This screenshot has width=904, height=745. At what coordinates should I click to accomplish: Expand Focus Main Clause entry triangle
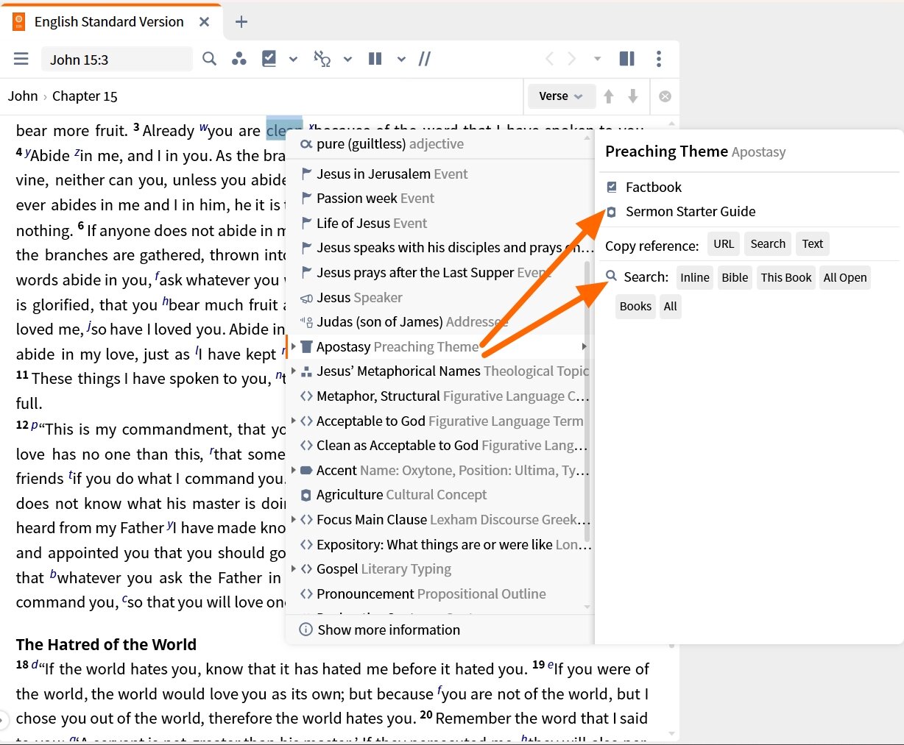click(294, 519)
